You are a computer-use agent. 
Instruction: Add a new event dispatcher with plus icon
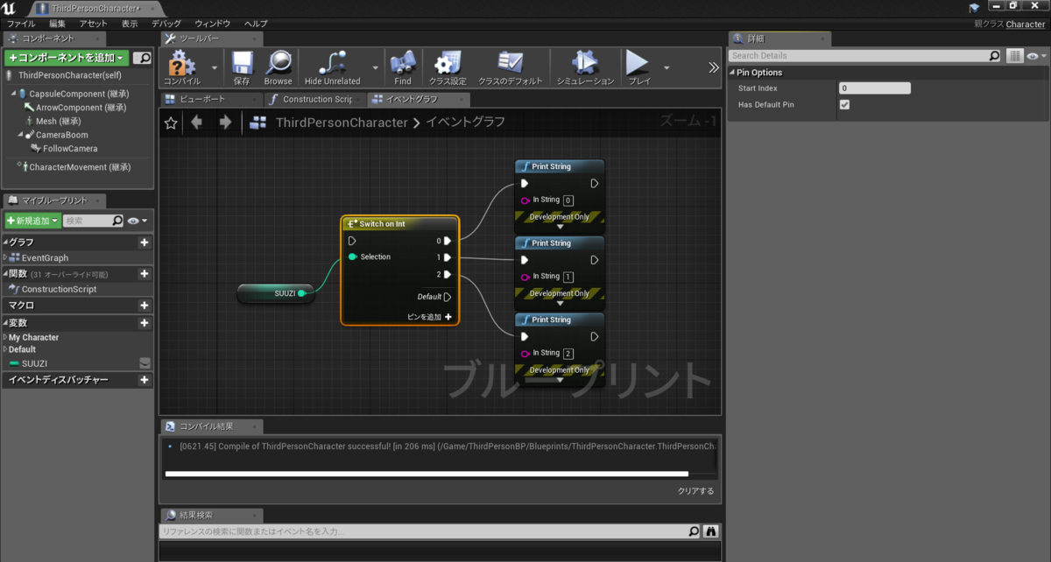click(144, 380)
